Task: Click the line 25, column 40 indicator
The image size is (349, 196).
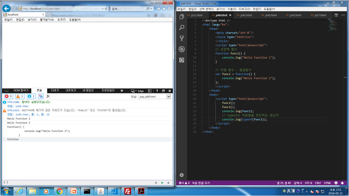Action: point(283,183)
